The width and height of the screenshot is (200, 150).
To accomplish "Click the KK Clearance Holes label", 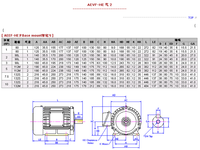I will click(90, 142).
